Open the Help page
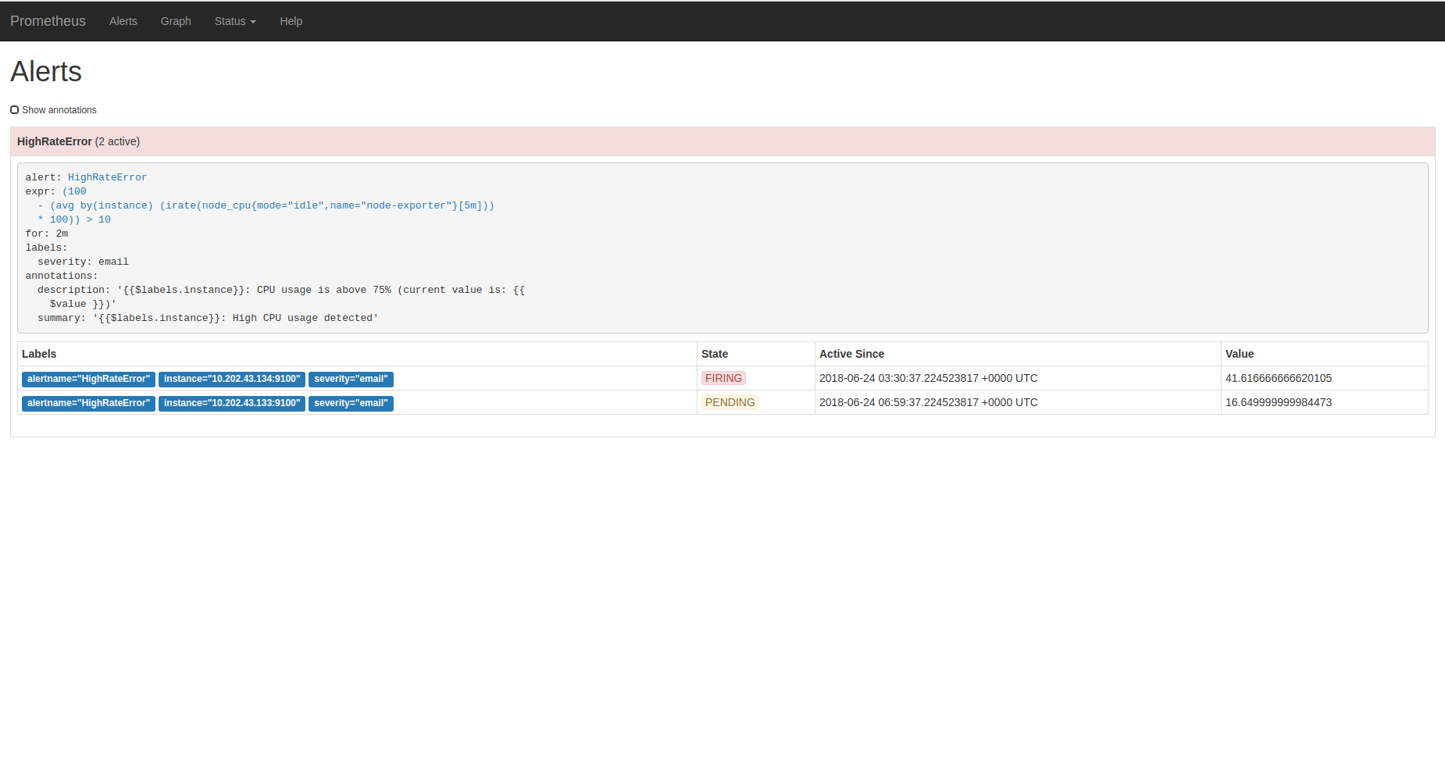Image resolution: width=1445 pixels, height=774 pixels. coord(291,21)
